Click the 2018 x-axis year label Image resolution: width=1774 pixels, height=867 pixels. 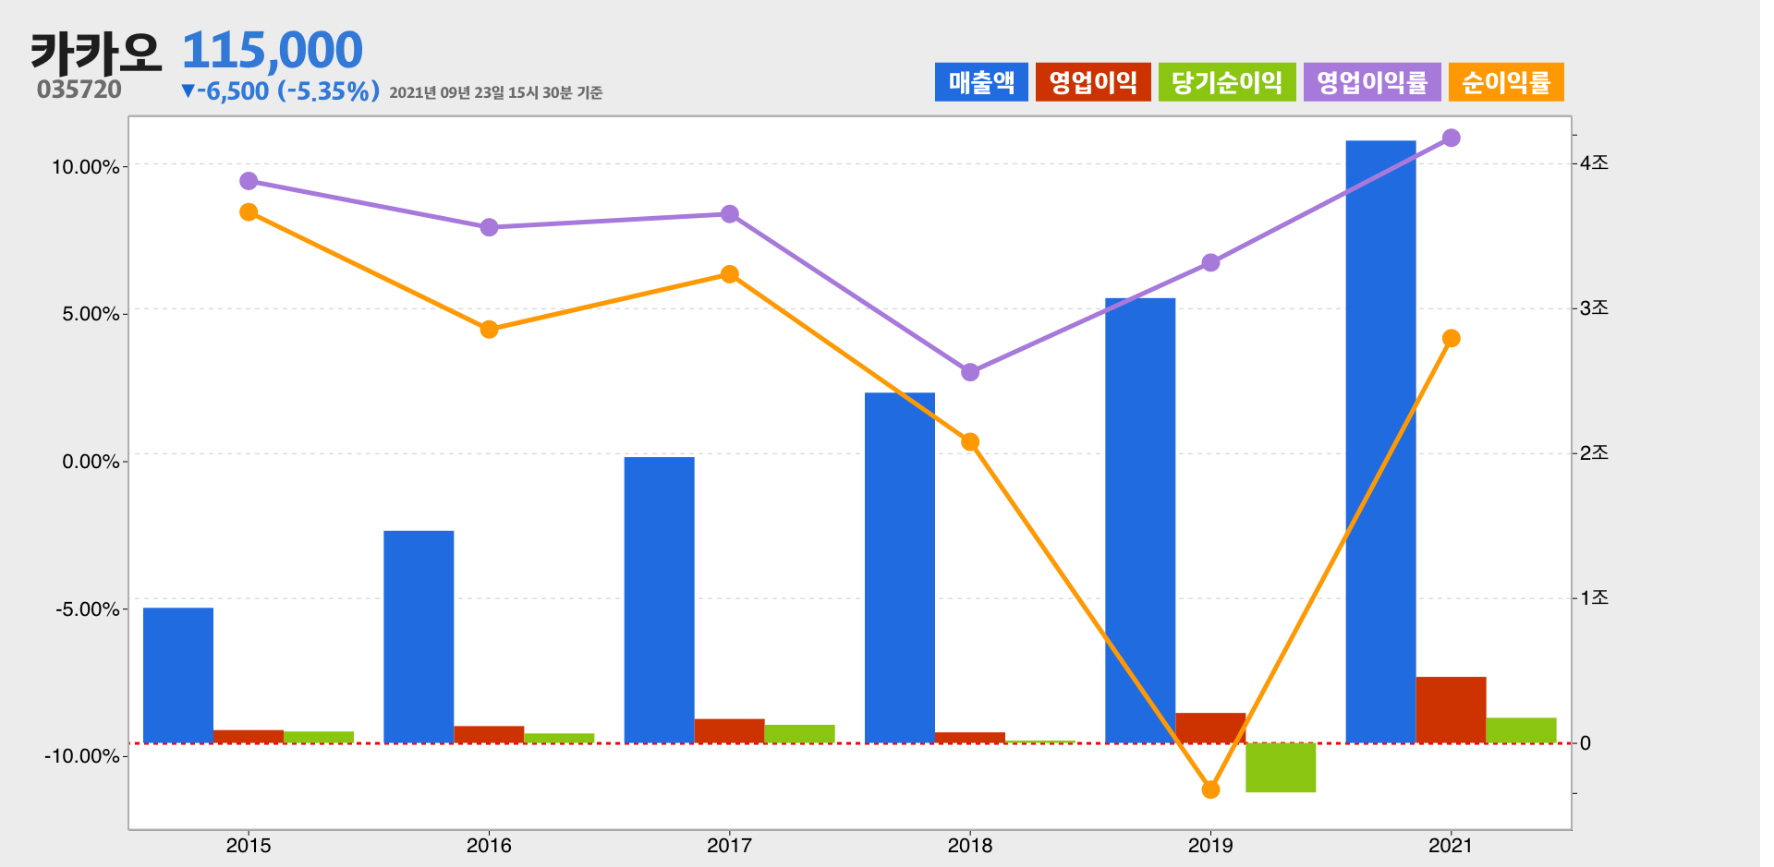[x=970, y=846]
